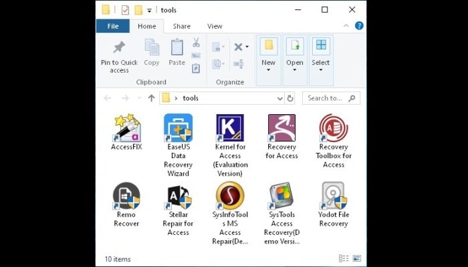This screenshot has width=468, height=267.
Task: Open address bar history dropdown
Action: pyautogui.click(x=279, y=98)
